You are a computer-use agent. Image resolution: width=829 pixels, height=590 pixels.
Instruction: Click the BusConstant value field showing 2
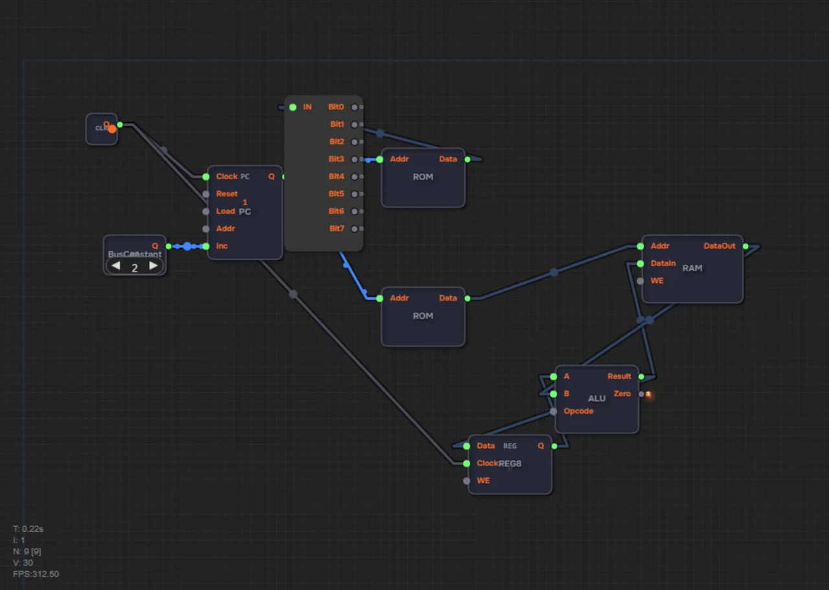coord(135,266)
